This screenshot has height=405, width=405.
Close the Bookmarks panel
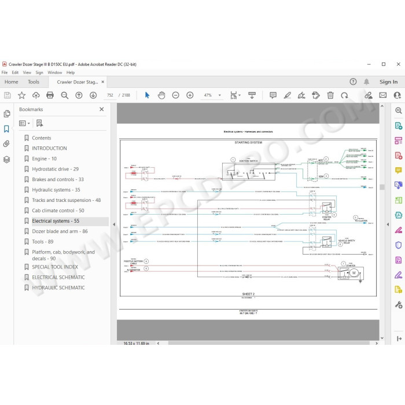(102, 109)
